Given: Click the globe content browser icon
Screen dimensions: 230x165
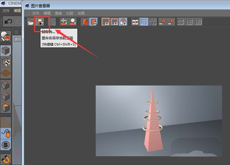Looking at the screenshot, I should [x=6, y=36].
